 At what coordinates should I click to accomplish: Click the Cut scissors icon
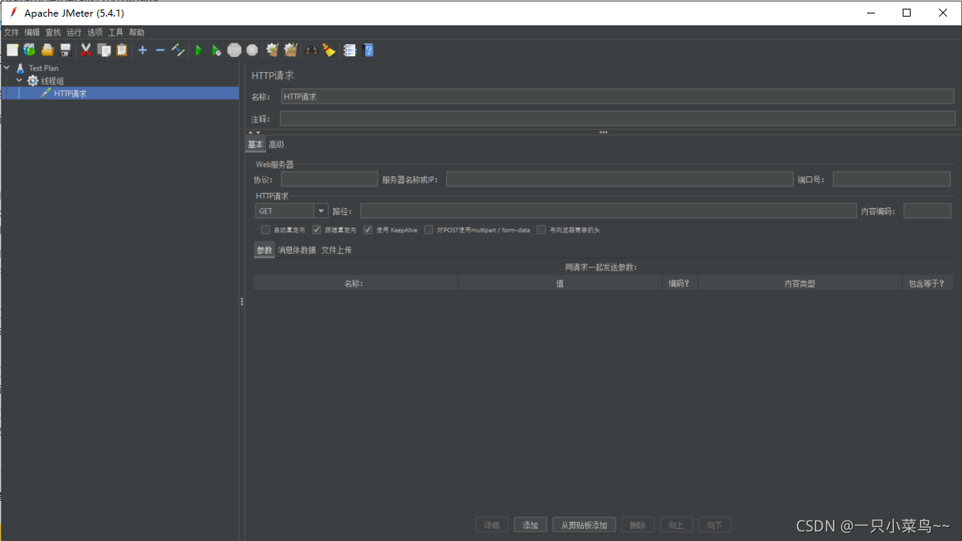coord(86,50)
